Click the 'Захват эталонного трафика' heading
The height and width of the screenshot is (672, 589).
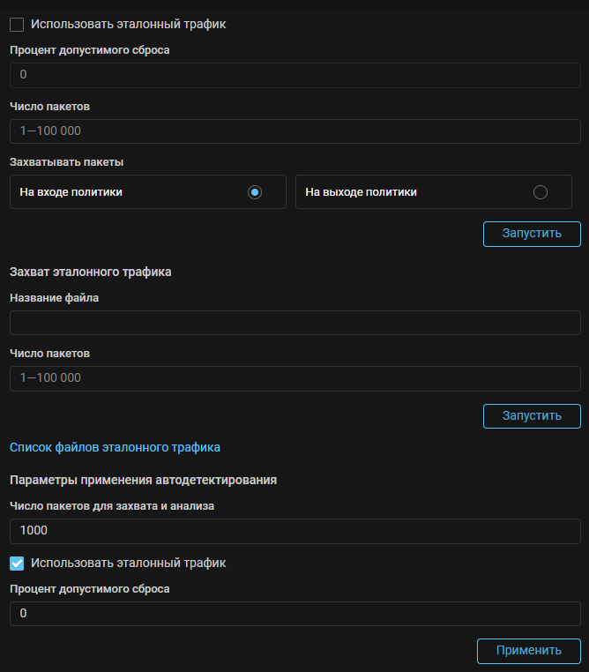click(90, 272)
